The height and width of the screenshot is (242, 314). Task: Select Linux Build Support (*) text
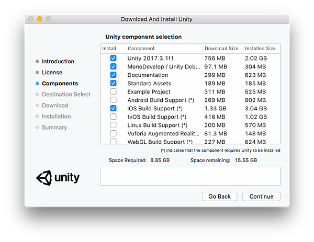click(x=157, y=125)
